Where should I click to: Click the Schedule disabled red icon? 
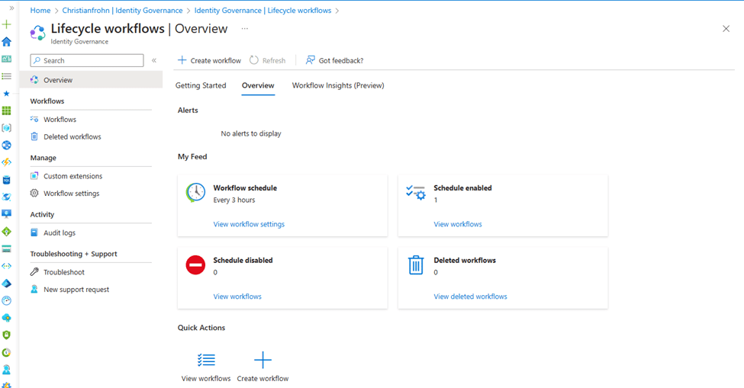coord(195,265)
